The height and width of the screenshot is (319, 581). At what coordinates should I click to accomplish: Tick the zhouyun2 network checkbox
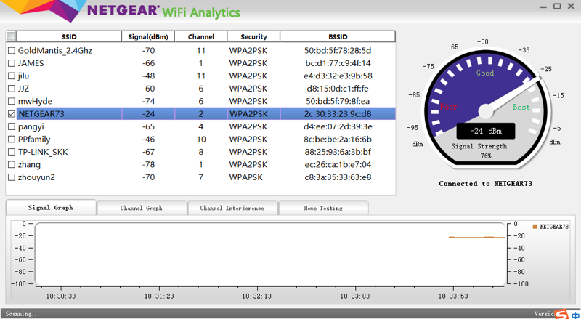[12, 177]
